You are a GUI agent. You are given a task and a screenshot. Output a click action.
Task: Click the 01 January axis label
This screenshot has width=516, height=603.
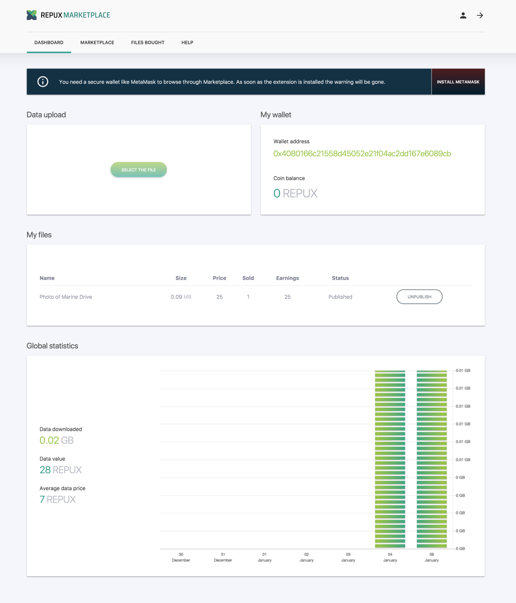pyautogui.click(x=264, y=557)
